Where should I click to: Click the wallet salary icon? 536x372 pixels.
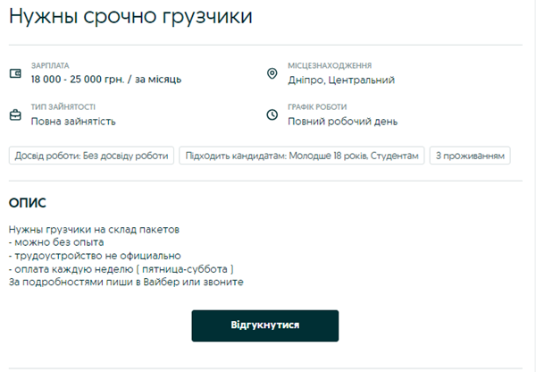15,73
